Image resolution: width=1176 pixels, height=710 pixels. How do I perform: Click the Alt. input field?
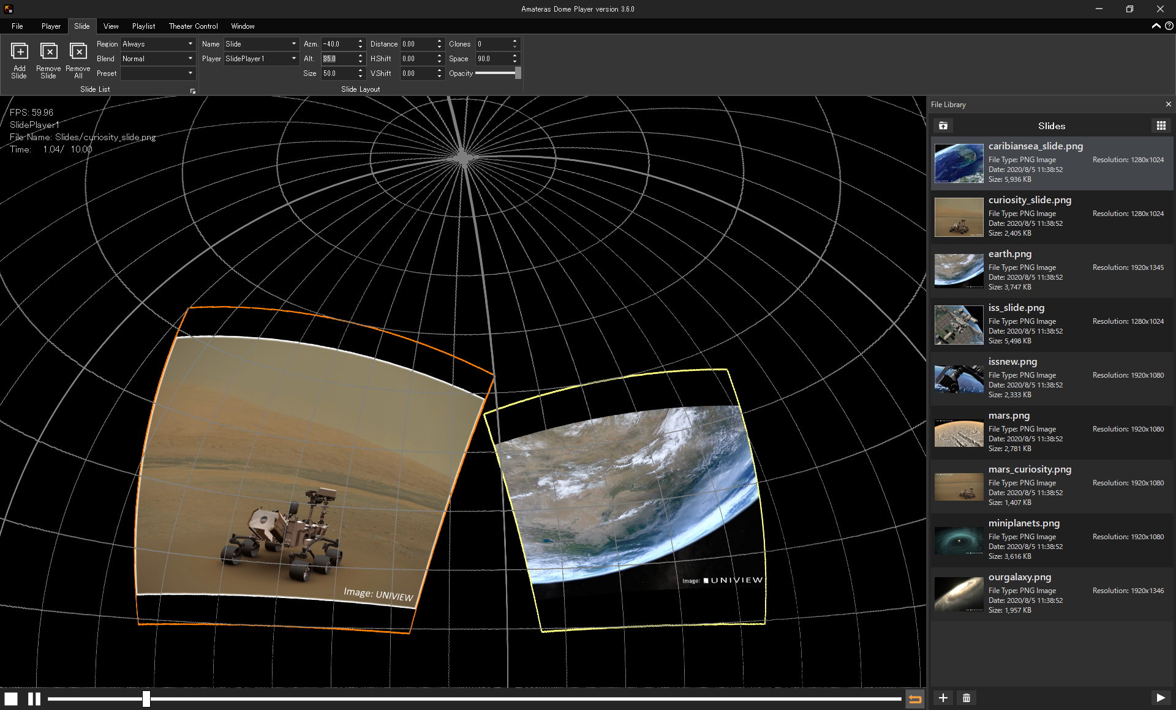[x=338, y=58]
